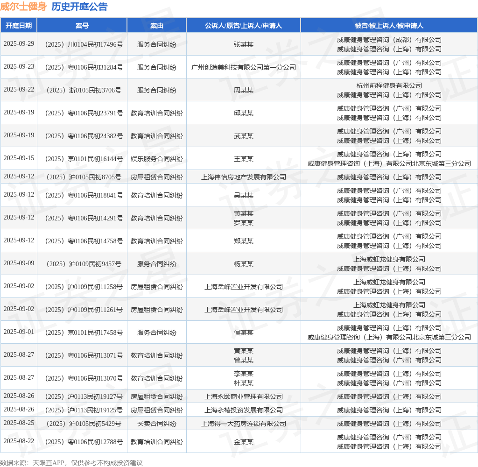Click case number (2025)沪0109民初9457号
The width and height of the screenshot is (478, 467).
tap(84, 264)
